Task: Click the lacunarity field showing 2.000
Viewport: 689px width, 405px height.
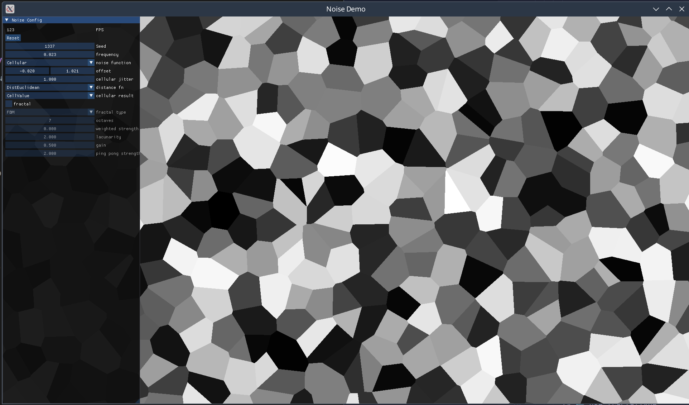Action: pyautogui.click(x=50, y=137)
